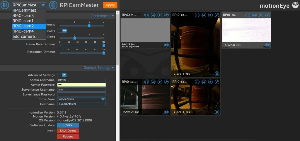Open the Time Zone Europe/Paris dropdown

click(x=81, y=99)
